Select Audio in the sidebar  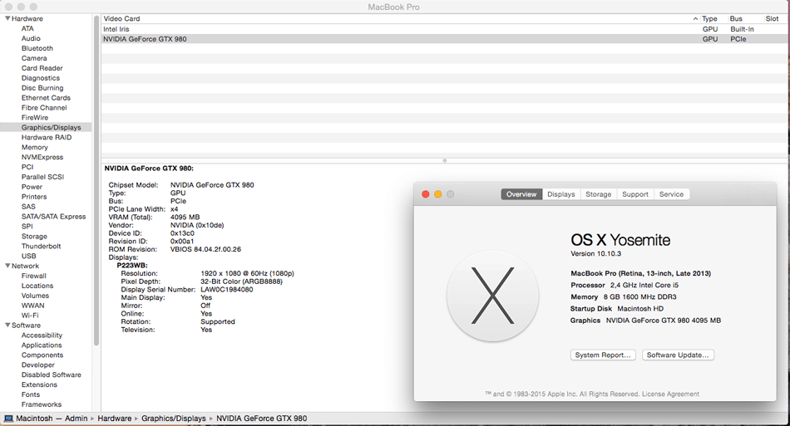[x=31, y=38]
